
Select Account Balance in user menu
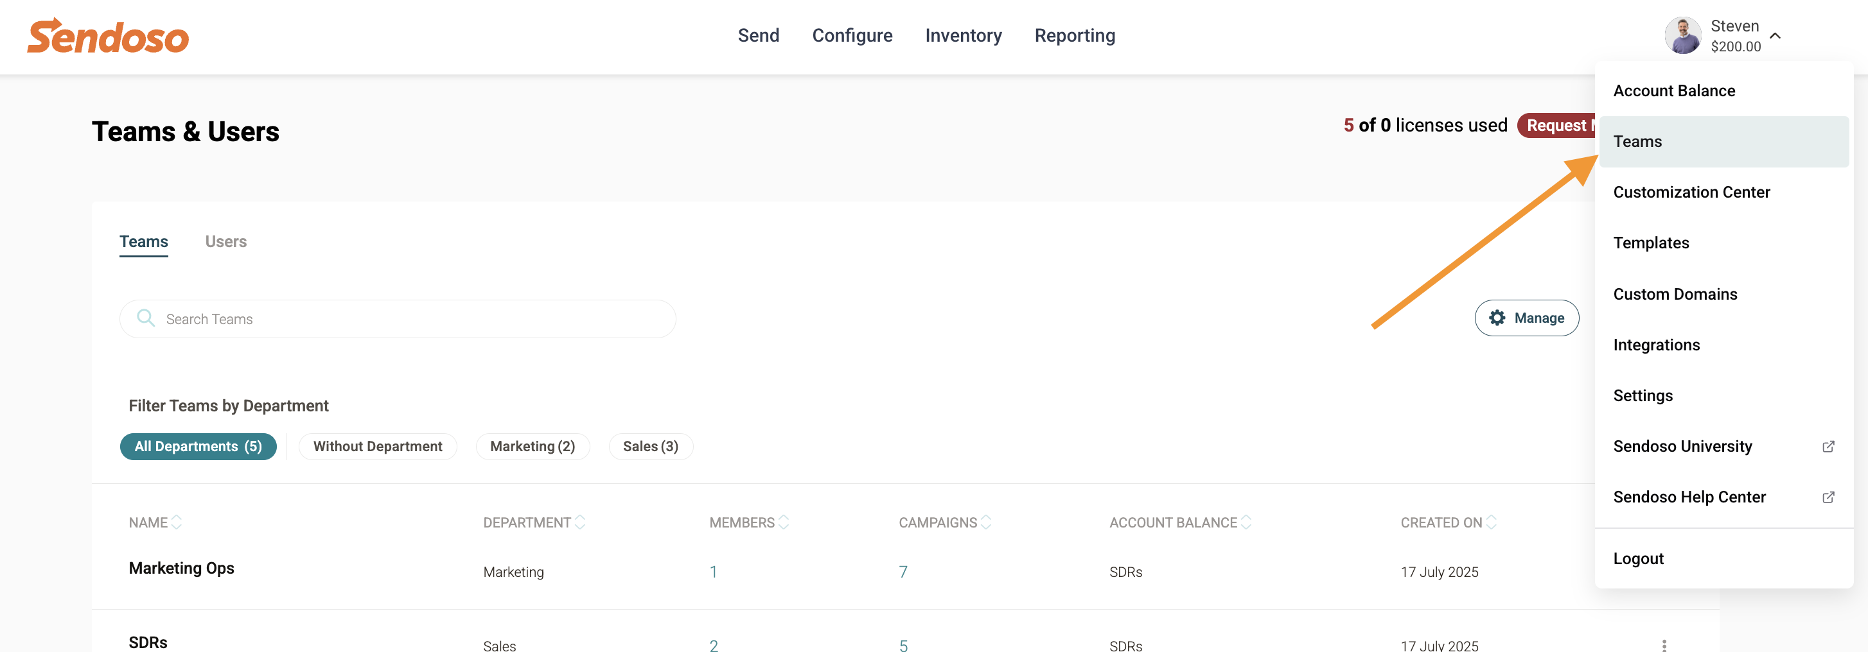coord(1723,90)
